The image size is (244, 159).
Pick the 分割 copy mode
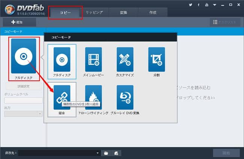(157, 62)
